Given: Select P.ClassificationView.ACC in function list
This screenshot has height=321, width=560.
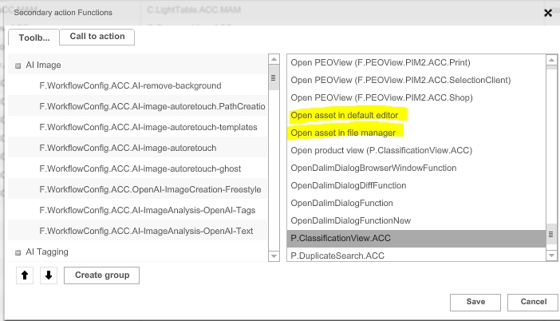Looking at the screenshot, I should (341, 238).
